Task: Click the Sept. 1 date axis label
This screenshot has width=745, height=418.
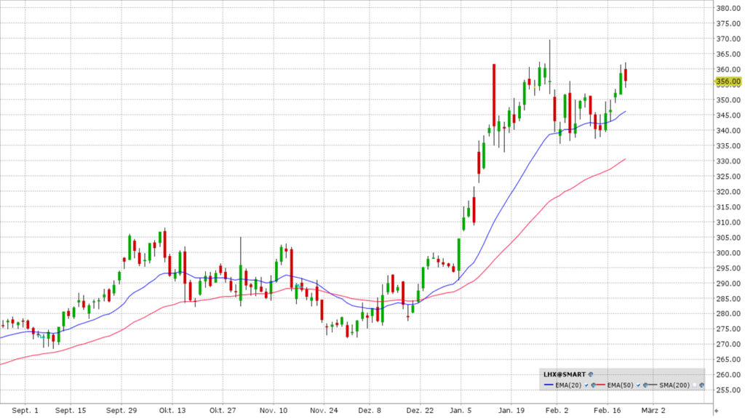Action: 25,411
